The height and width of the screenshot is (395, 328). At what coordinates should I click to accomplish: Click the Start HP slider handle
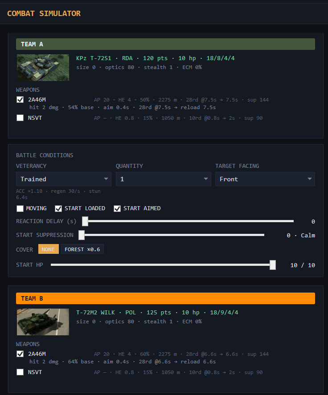click(x=273, y=265)
